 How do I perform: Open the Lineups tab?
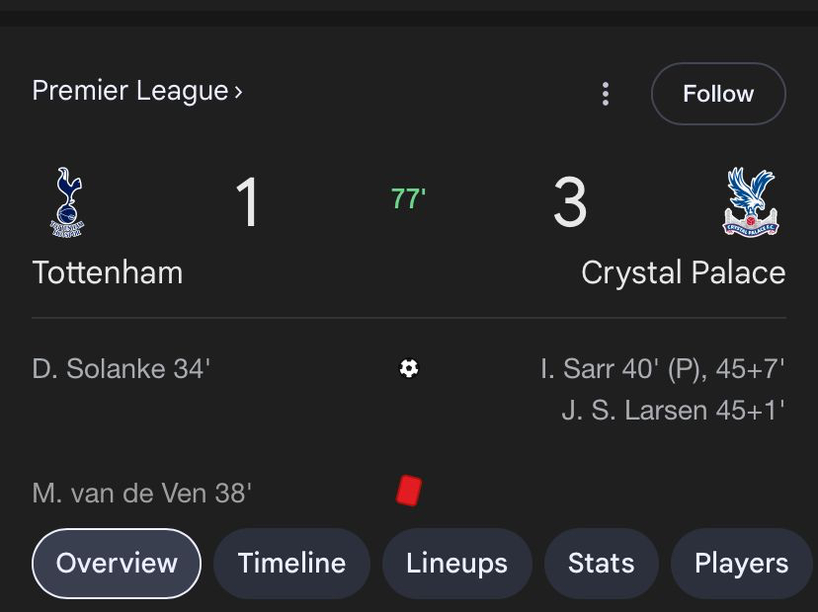[x=456, y=564]
